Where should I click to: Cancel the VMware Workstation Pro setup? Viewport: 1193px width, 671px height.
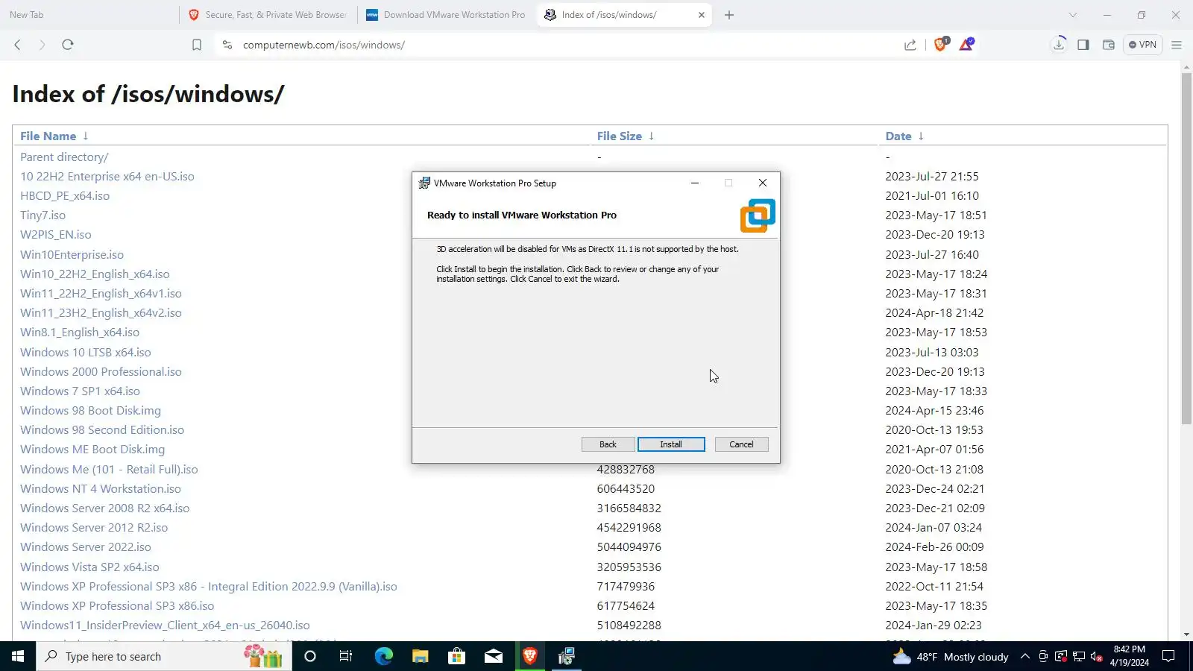[x=741, y=444]
